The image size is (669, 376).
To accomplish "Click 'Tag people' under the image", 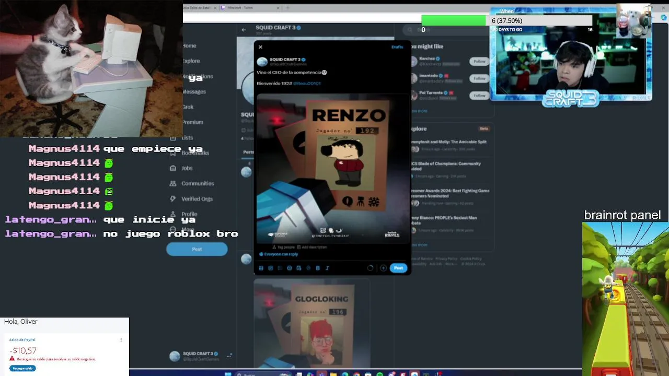I will (283, 247).
